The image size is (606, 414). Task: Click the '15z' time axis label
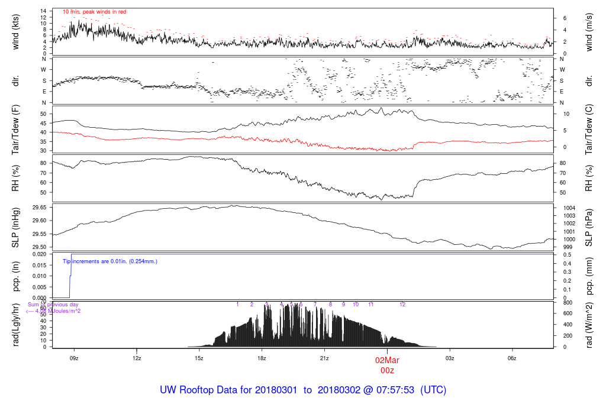[x=199, y=358]
